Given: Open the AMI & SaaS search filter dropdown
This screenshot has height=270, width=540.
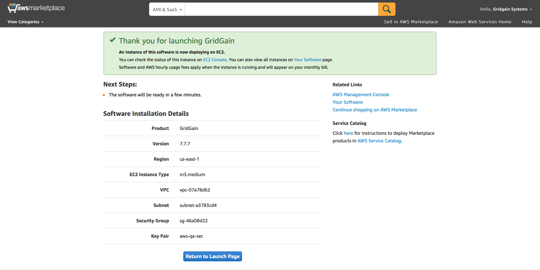Looking at the screenshot, I should coord(167,9).
